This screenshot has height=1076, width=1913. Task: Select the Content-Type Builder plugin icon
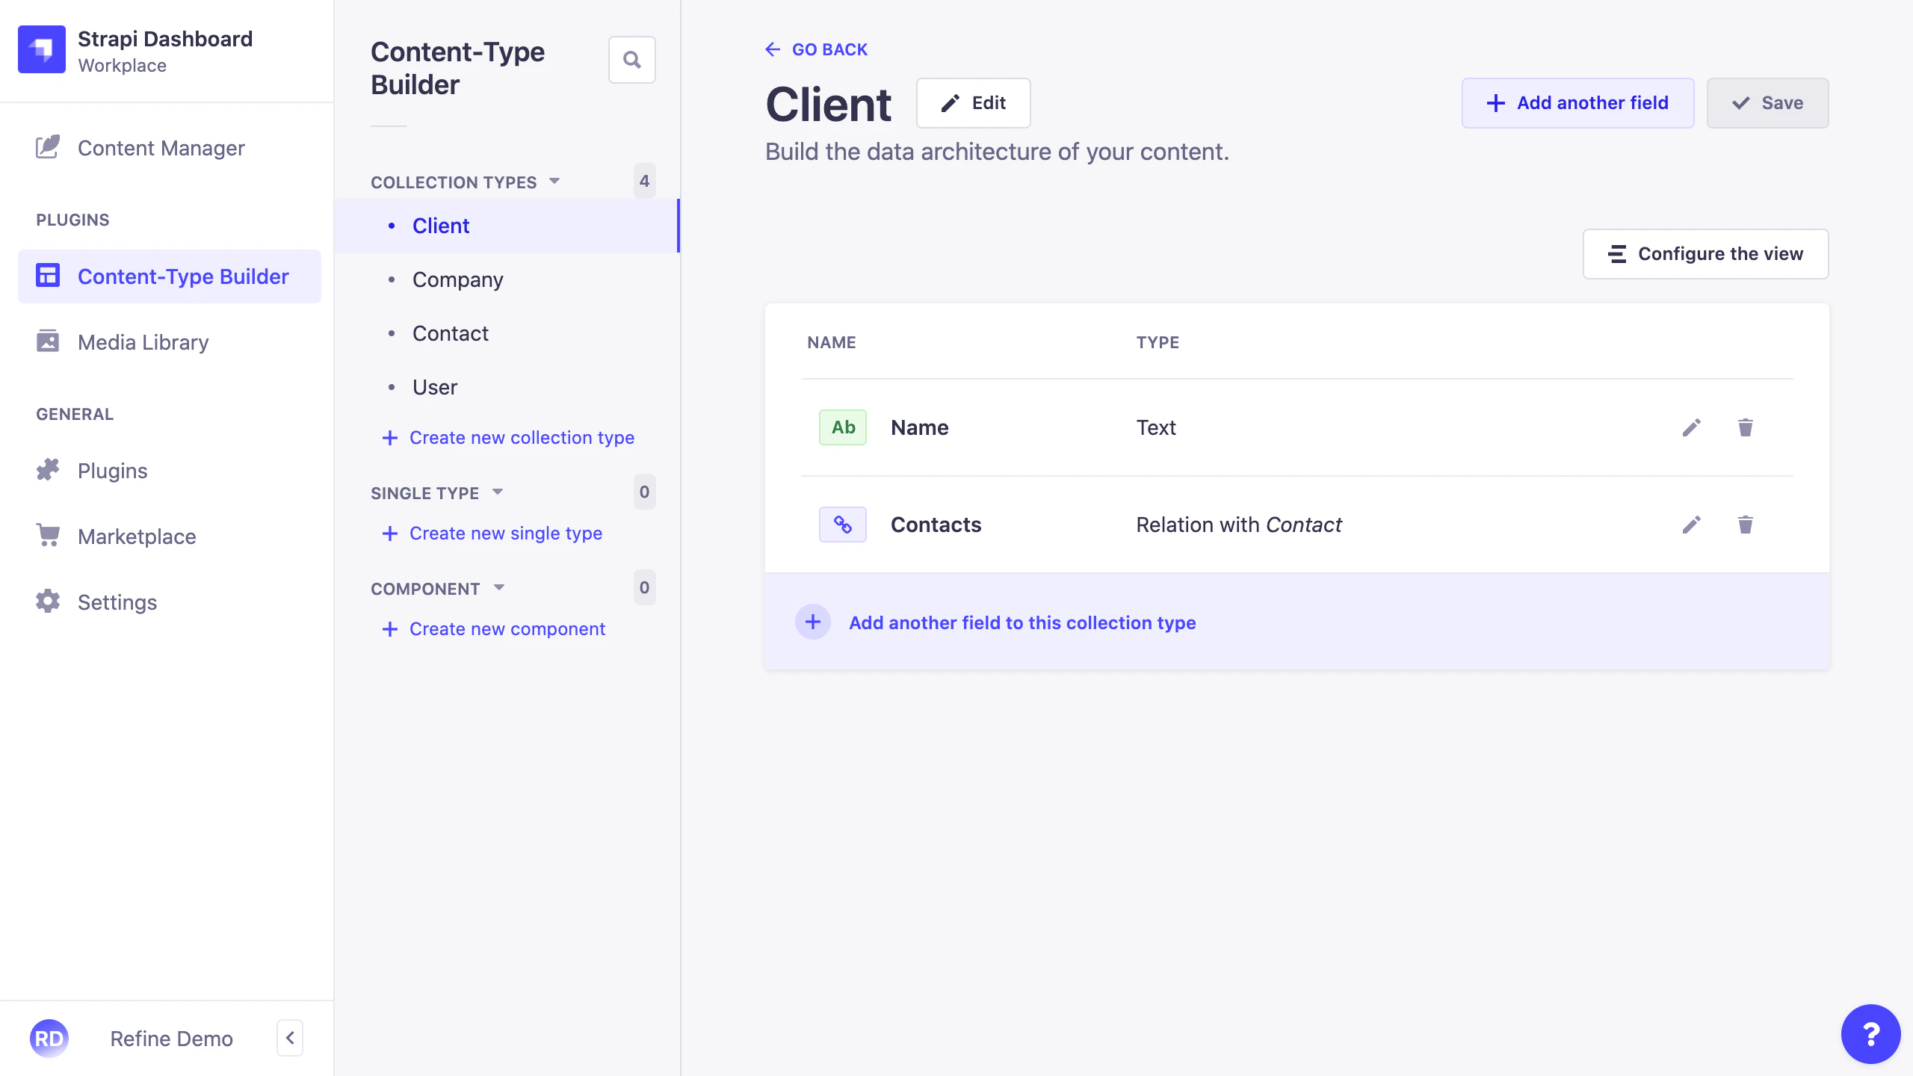pyautogui.click(x=47, y=276)
